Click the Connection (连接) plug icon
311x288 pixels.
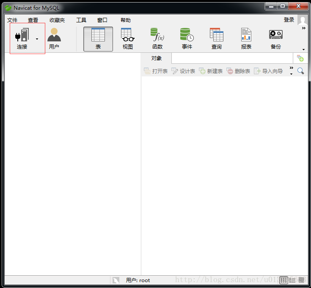(x=22, y=35)
